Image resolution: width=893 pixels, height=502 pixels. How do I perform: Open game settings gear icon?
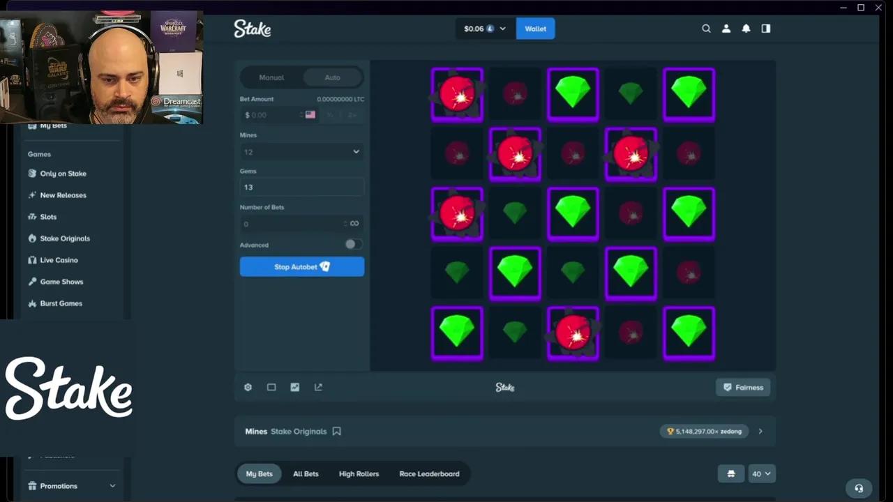tap(248, 388)
